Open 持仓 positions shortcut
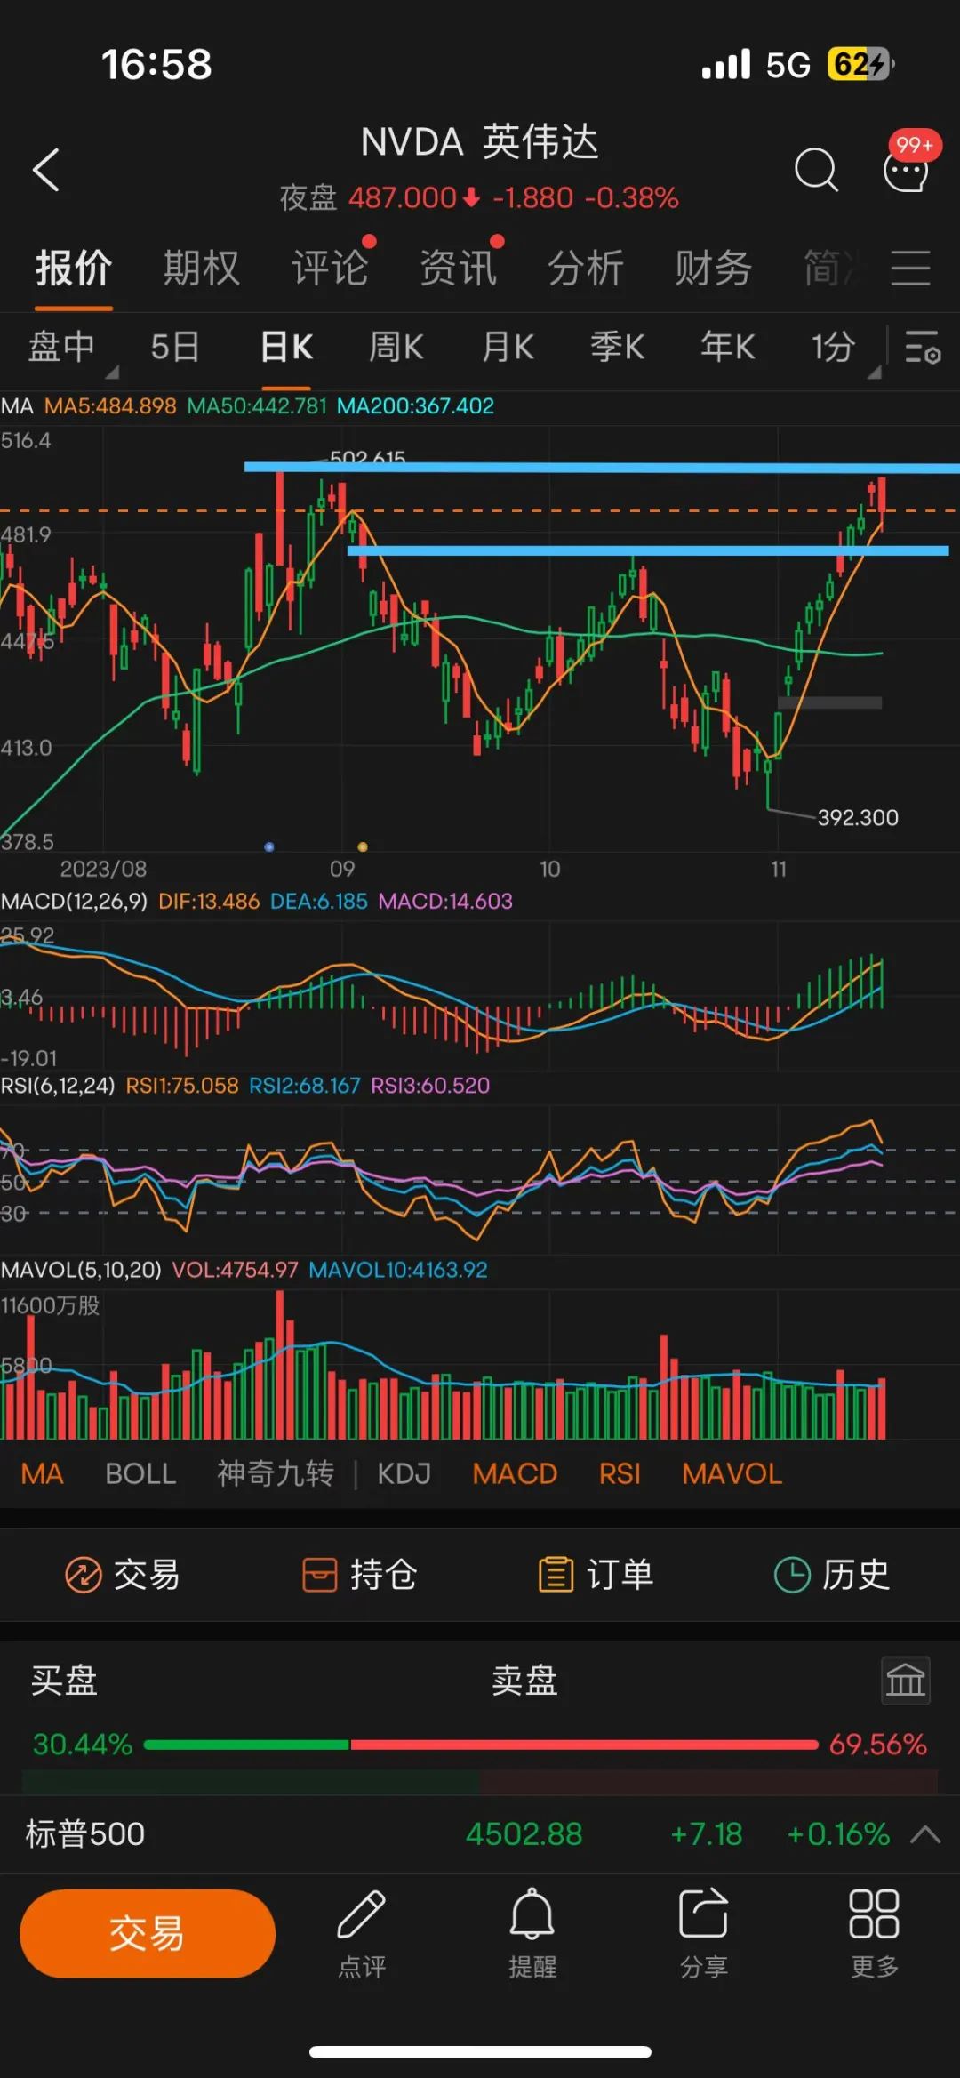Image resolution: width=960 pixels, height=2078 pixels. coord(360,1575)
